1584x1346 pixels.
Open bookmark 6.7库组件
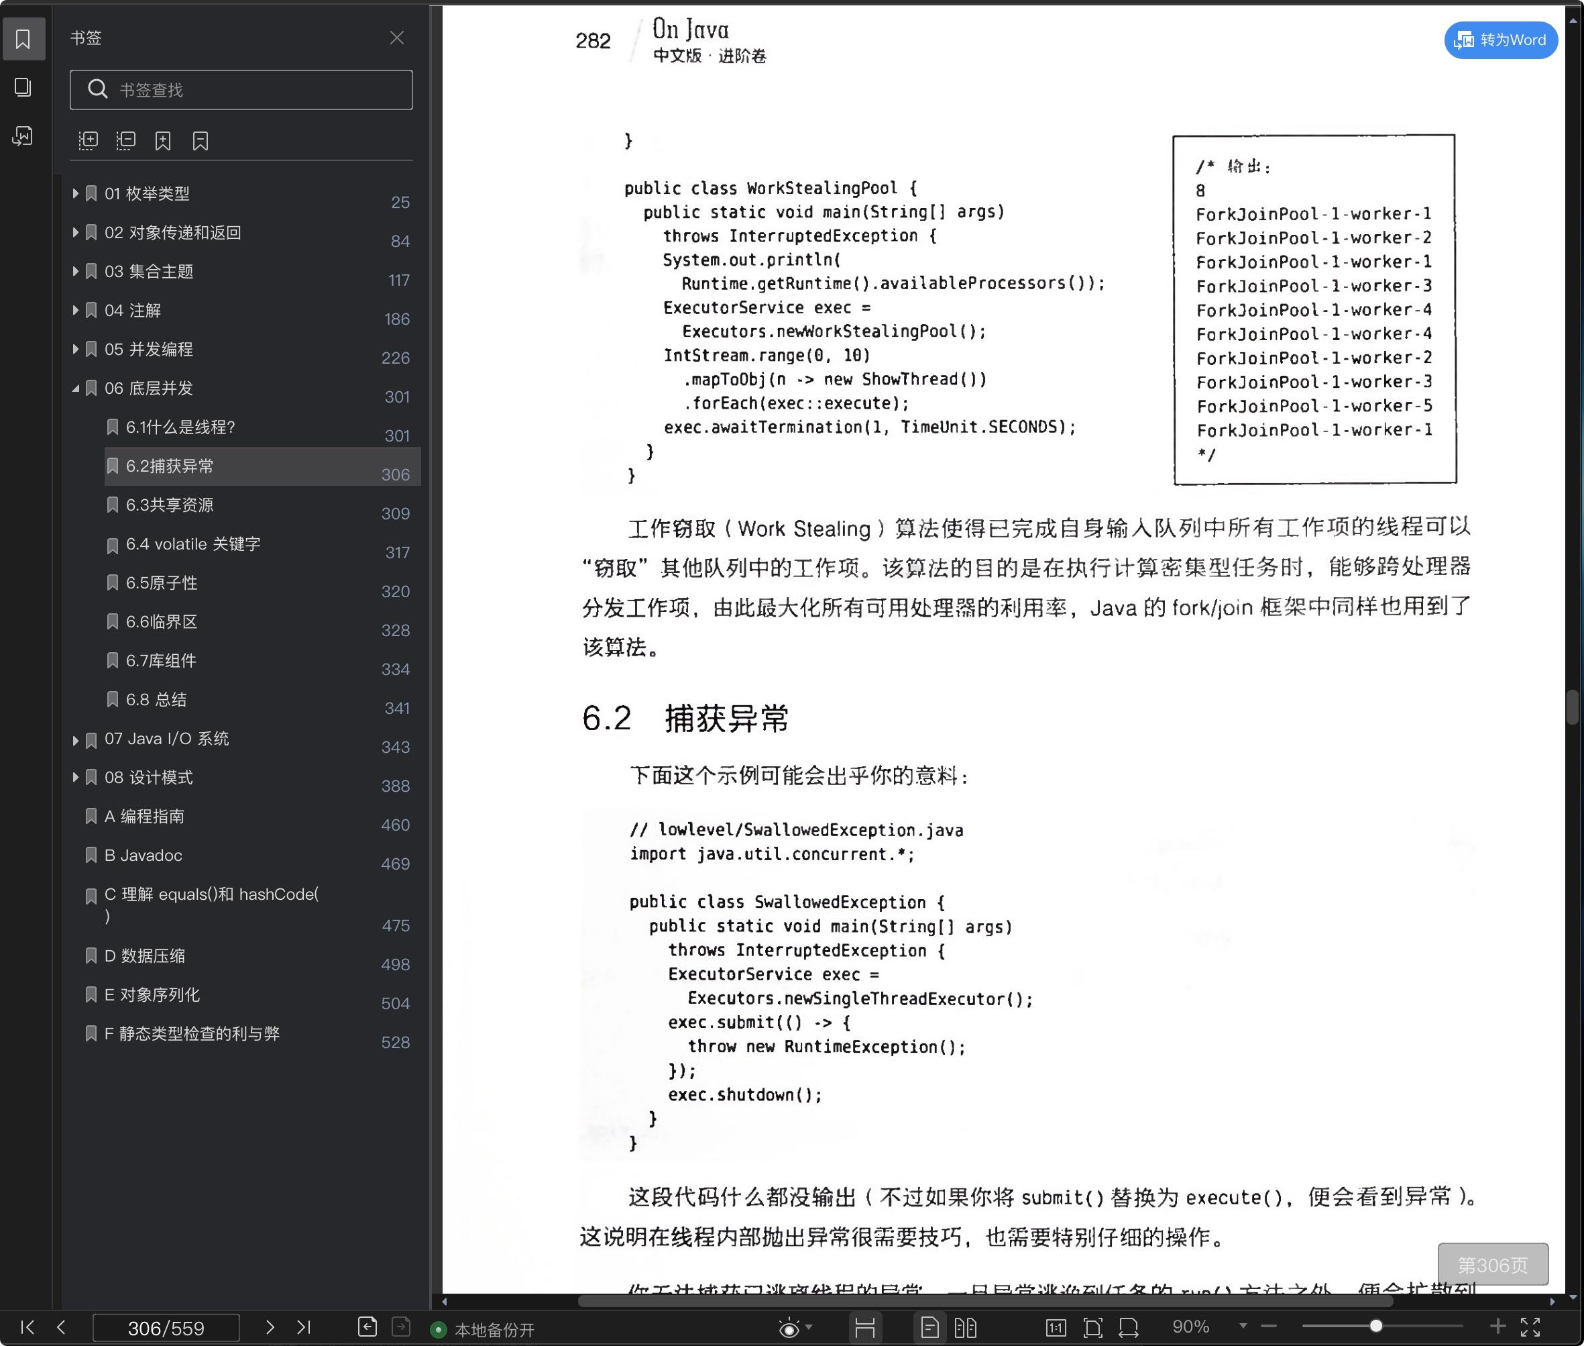[x=262, y=661]
